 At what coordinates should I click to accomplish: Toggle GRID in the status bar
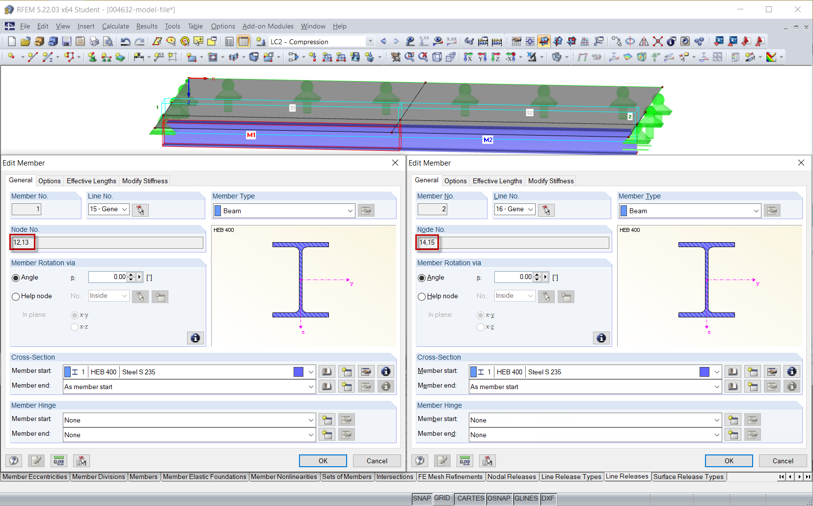pyautogui.click(x=442, y=498)
